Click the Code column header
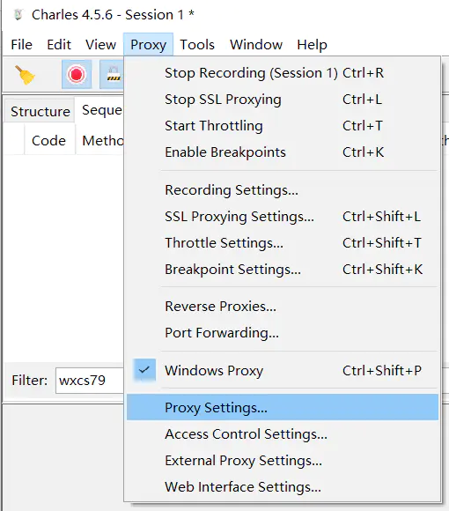The height and width of the screenshot is (511, 449). click(x=48, y=141)
